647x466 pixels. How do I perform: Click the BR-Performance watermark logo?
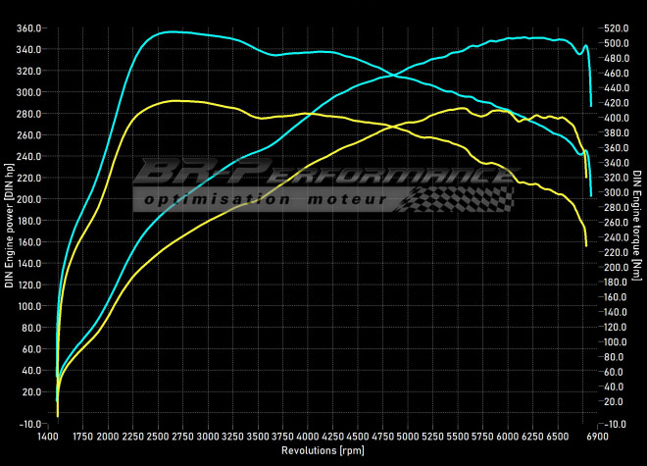click(323, 177)
